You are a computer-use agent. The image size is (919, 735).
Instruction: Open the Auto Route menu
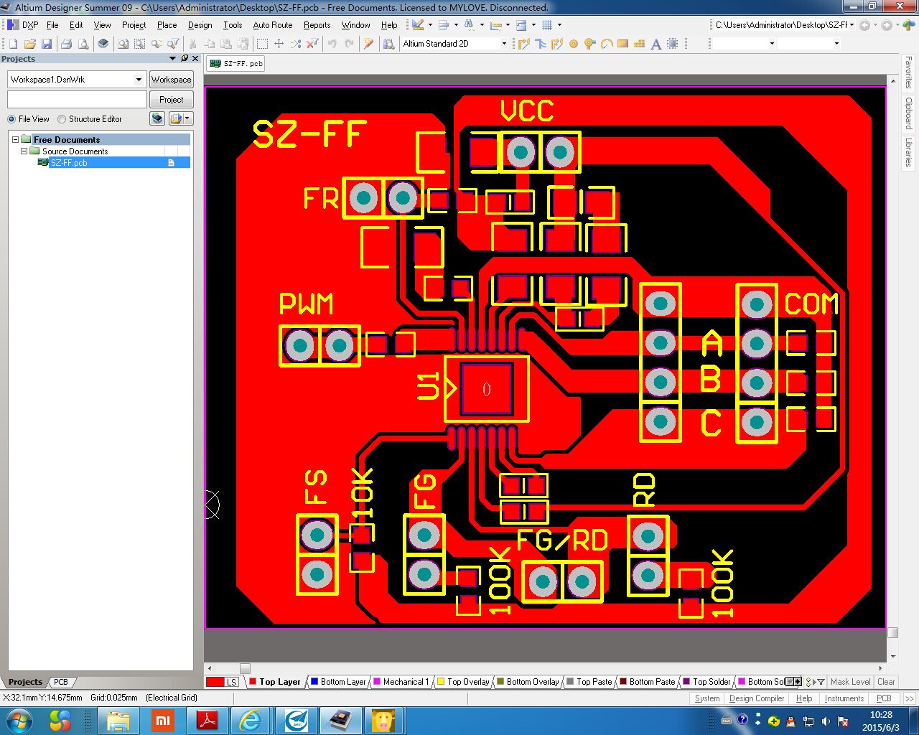click(272, 25)
